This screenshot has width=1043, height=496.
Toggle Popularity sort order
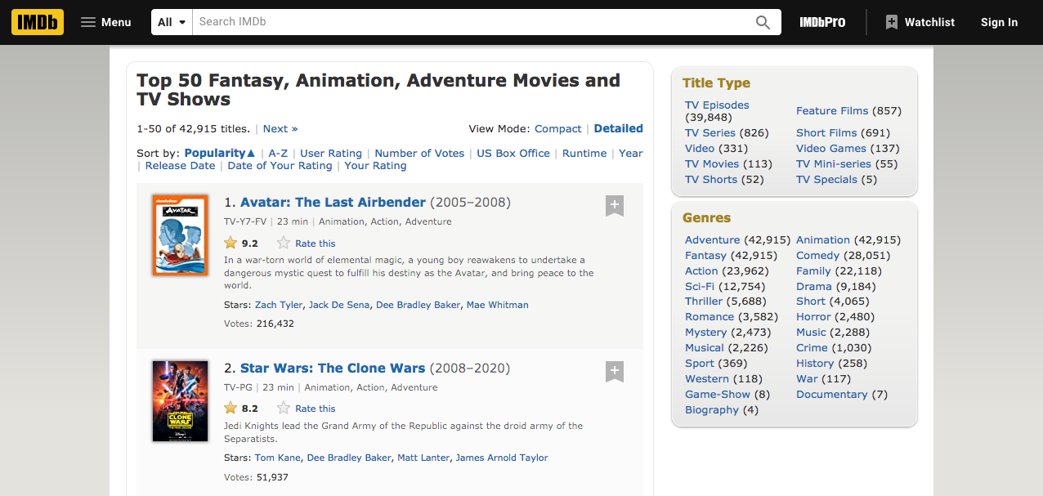(x=220, y=153)
